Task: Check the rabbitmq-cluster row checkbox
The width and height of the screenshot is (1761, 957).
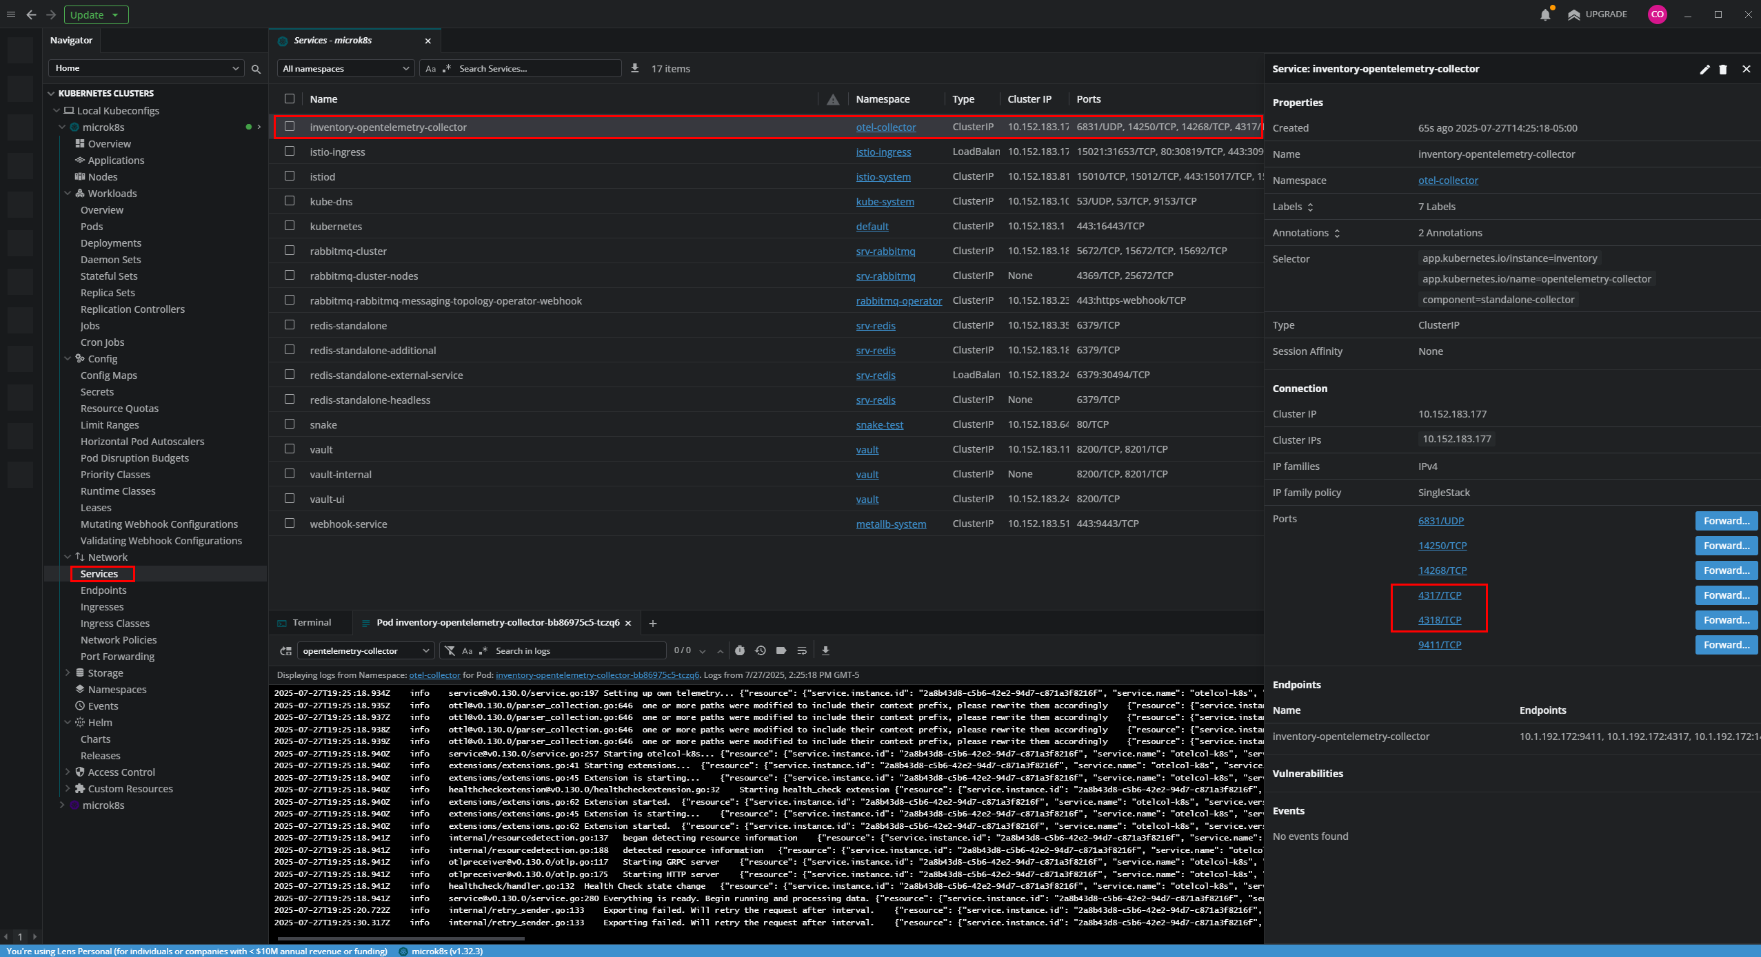Action: (290, 250)
